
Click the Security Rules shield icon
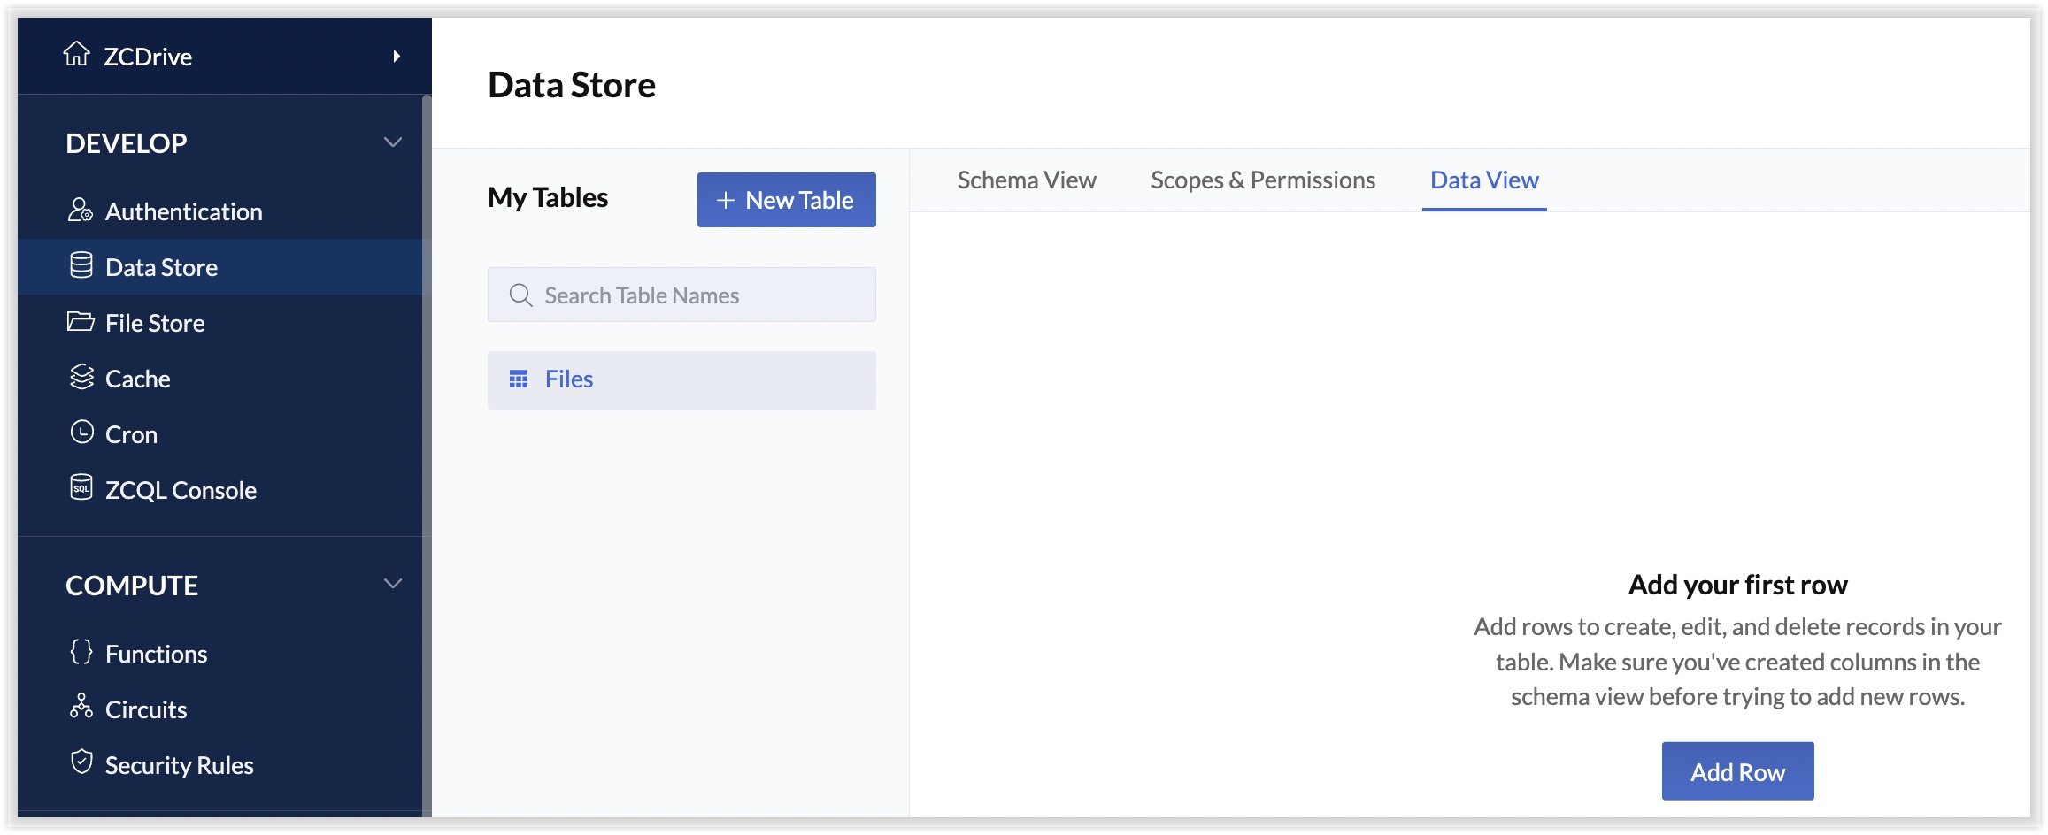pos(81,763)
